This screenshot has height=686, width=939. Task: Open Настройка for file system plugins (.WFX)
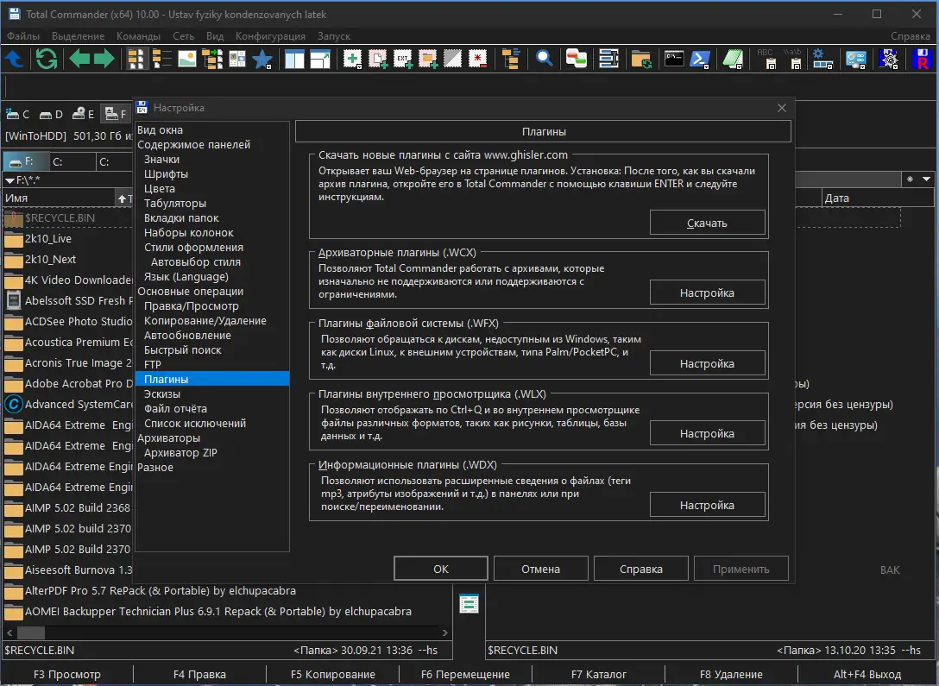[x=707, y=363]
